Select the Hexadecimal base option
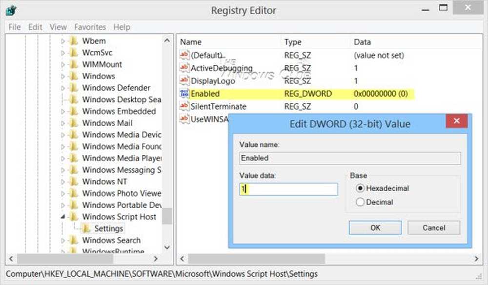The image size is (488, 285). click(361, 188)
